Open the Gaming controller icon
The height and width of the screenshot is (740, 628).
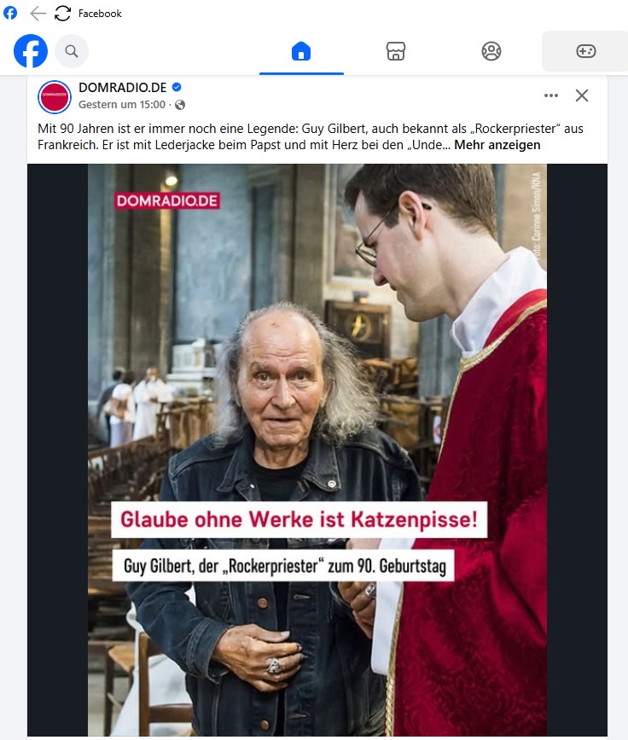585,51
